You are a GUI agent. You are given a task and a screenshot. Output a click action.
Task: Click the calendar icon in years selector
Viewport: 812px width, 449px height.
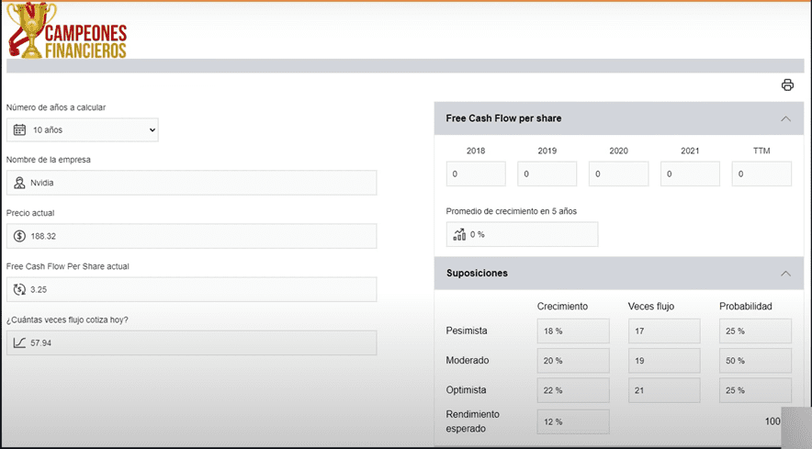point(19,130)
